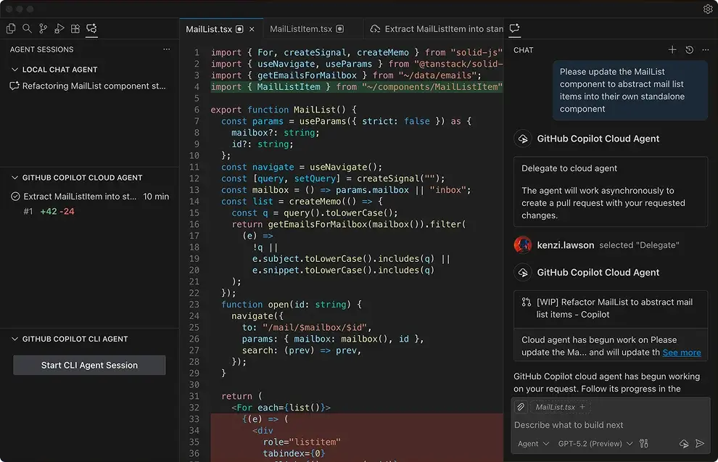
Task: Open the Agent mode dropdown
Action: [532, 444]
